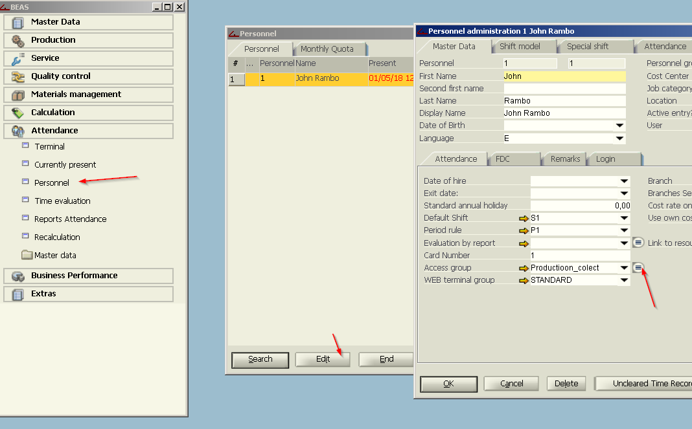Viewport: 692px width, 429px height.
Task: Click the Attendance people icon
Action: coord(17,131)
